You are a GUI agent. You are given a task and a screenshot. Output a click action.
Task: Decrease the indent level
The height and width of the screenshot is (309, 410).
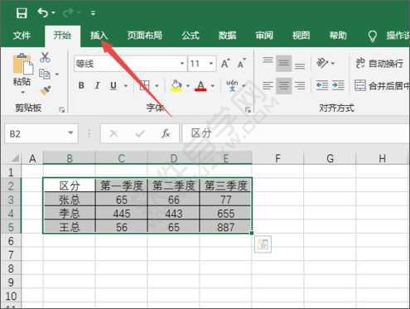322,86
